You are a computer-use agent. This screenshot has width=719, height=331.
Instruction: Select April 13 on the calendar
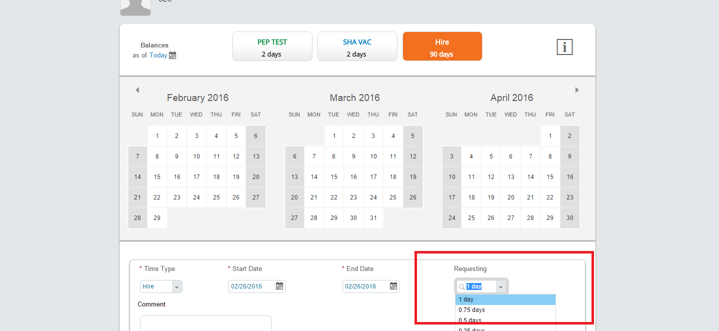pyautogui.click(x=510, y=177)
